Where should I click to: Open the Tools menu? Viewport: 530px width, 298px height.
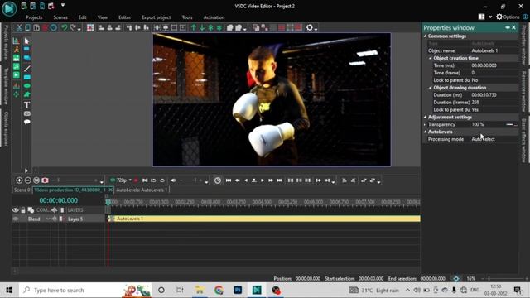coord(187,17)
